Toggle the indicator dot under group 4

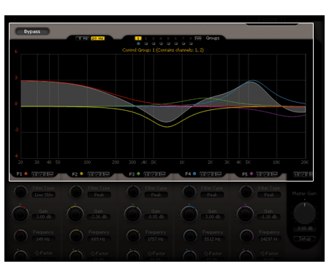tap(161, 44)
